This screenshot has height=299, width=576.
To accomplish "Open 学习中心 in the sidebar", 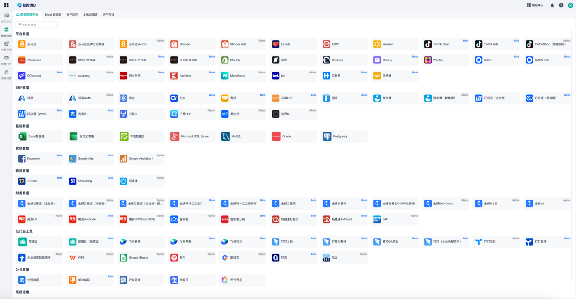I will pos(6,18).
